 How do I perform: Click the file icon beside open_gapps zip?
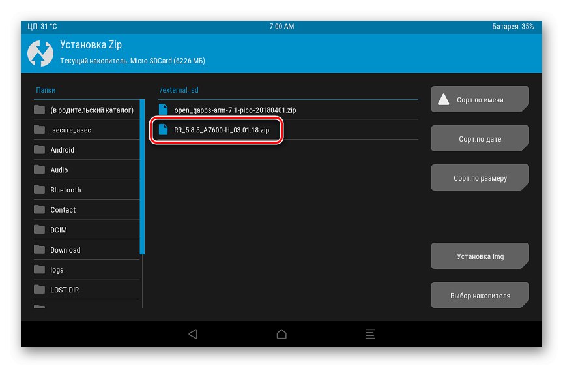pyautogui.click(x=163, y=110)
